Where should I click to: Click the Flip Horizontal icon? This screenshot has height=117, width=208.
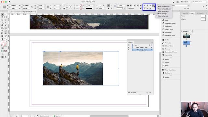(64, 8)
